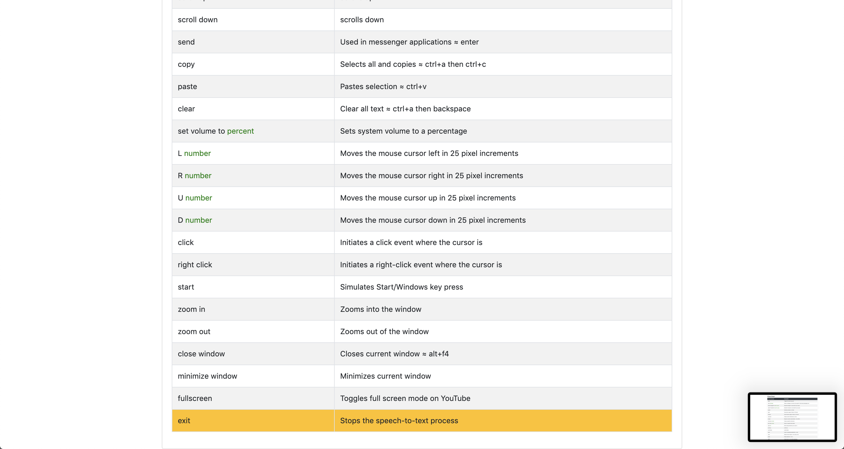
Task: Click the green 'number' after L
Action: click(x=197, y=153)
